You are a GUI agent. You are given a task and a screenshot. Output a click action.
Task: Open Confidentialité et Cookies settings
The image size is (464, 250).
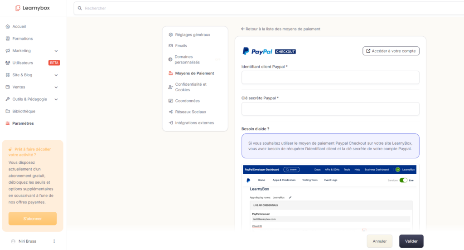[x=191, y=87]
